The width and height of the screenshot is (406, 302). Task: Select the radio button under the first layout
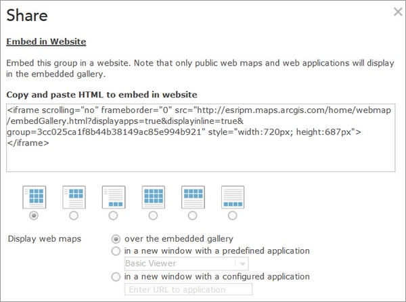34,215
